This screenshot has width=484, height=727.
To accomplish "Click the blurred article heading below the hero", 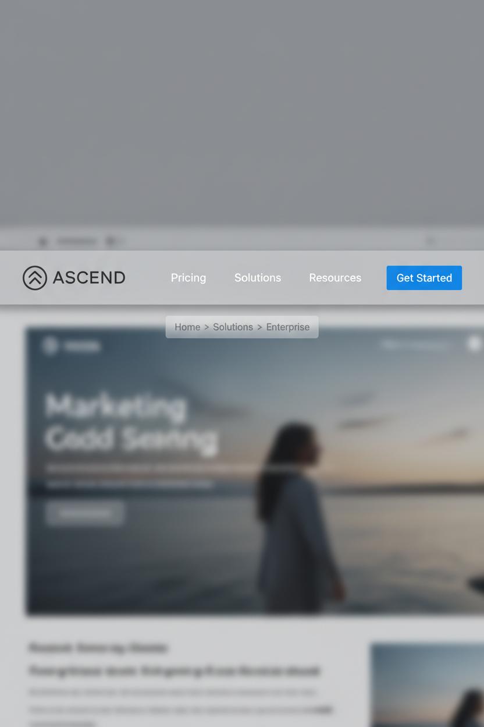I will point(98,648).
